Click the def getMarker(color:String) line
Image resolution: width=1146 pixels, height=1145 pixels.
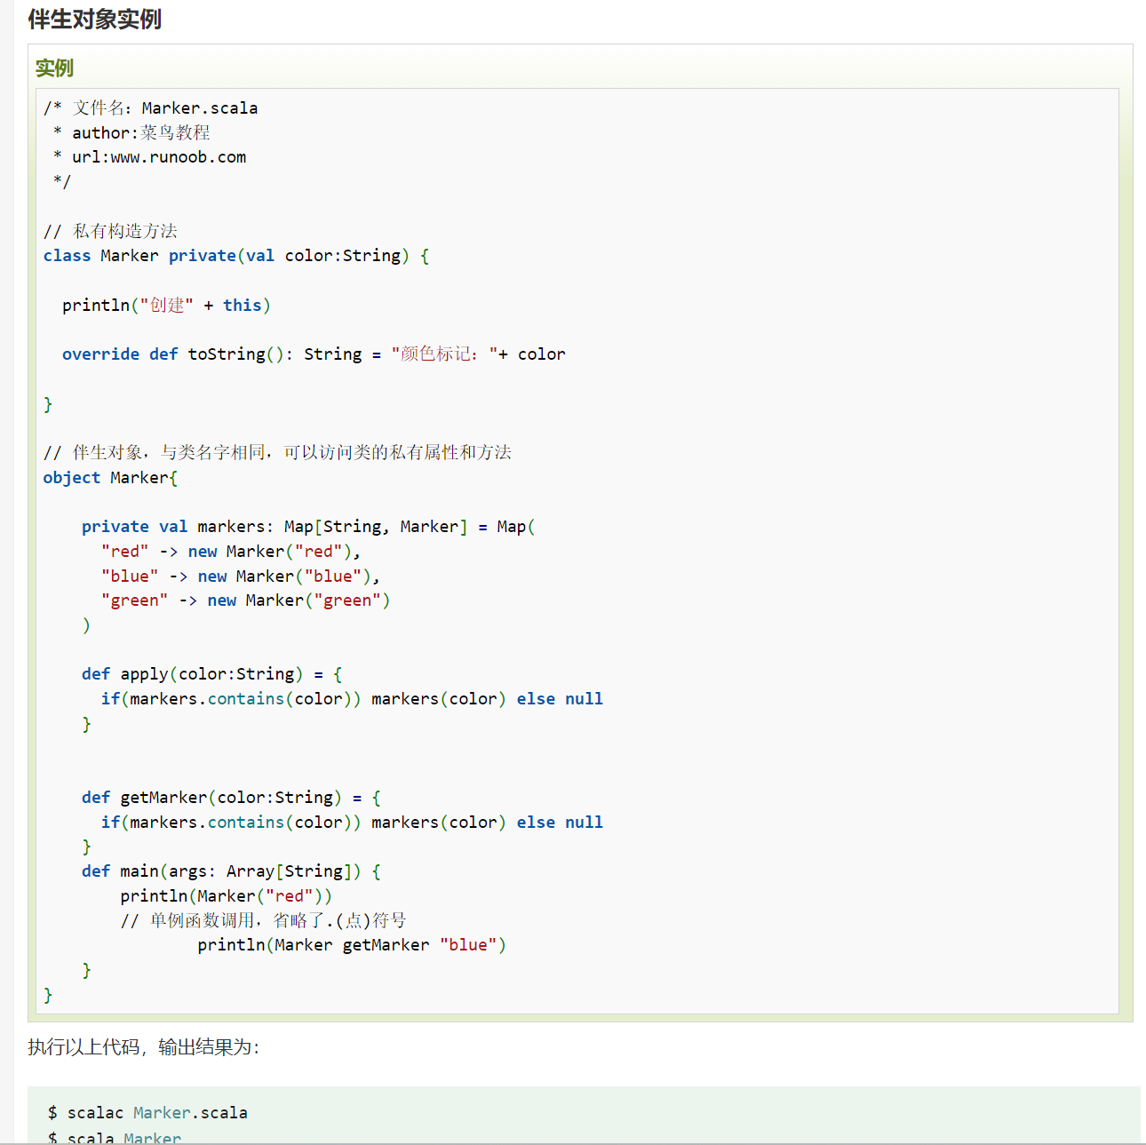click(x=231, y=798)
